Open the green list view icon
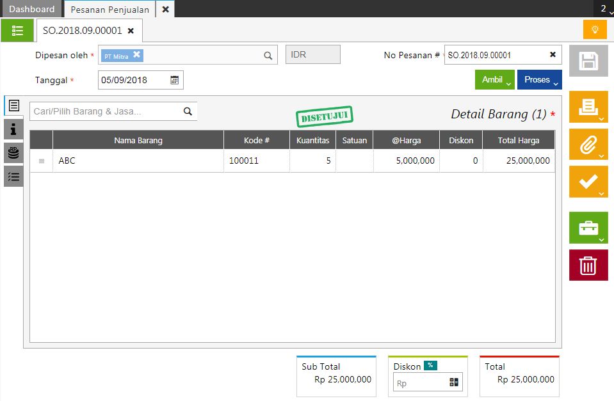 pyautogui.click(x=17, y=31)
